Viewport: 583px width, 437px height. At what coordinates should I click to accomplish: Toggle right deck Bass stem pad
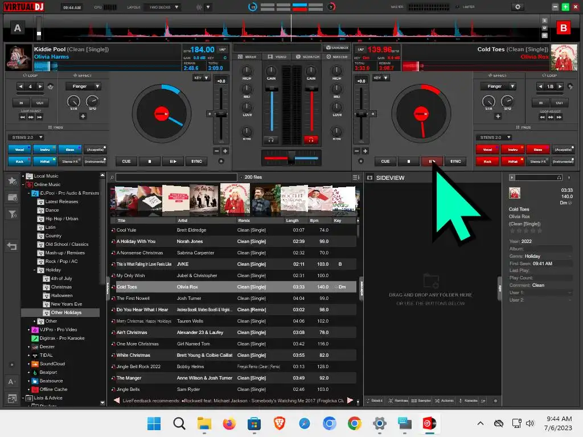tap(538, 150)
